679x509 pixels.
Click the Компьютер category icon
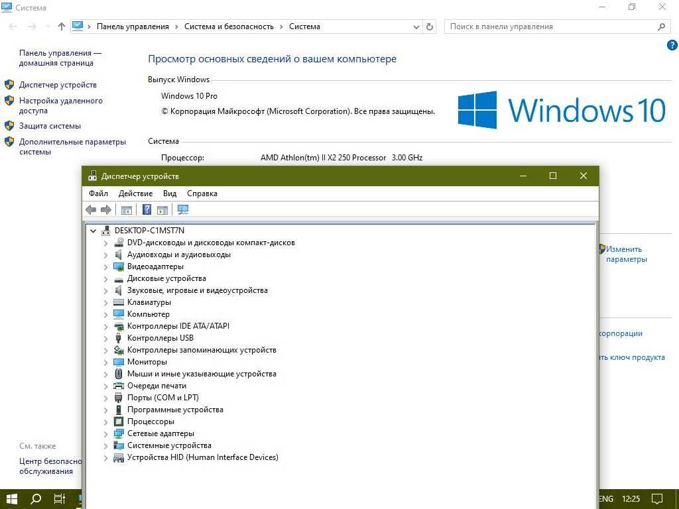coord(118,314)
